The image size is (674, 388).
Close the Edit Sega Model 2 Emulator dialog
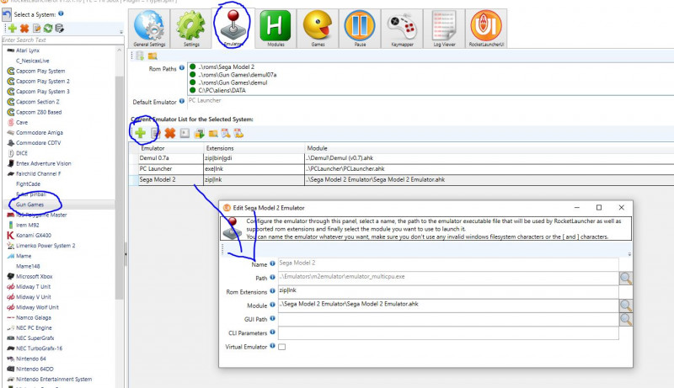(x=621, y=208)
